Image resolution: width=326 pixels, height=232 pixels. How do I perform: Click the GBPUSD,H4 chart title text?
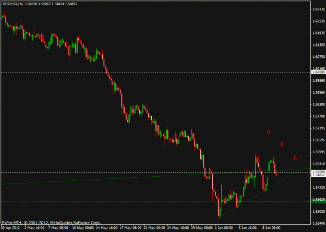pyautogui.click(x=13, y=4)
